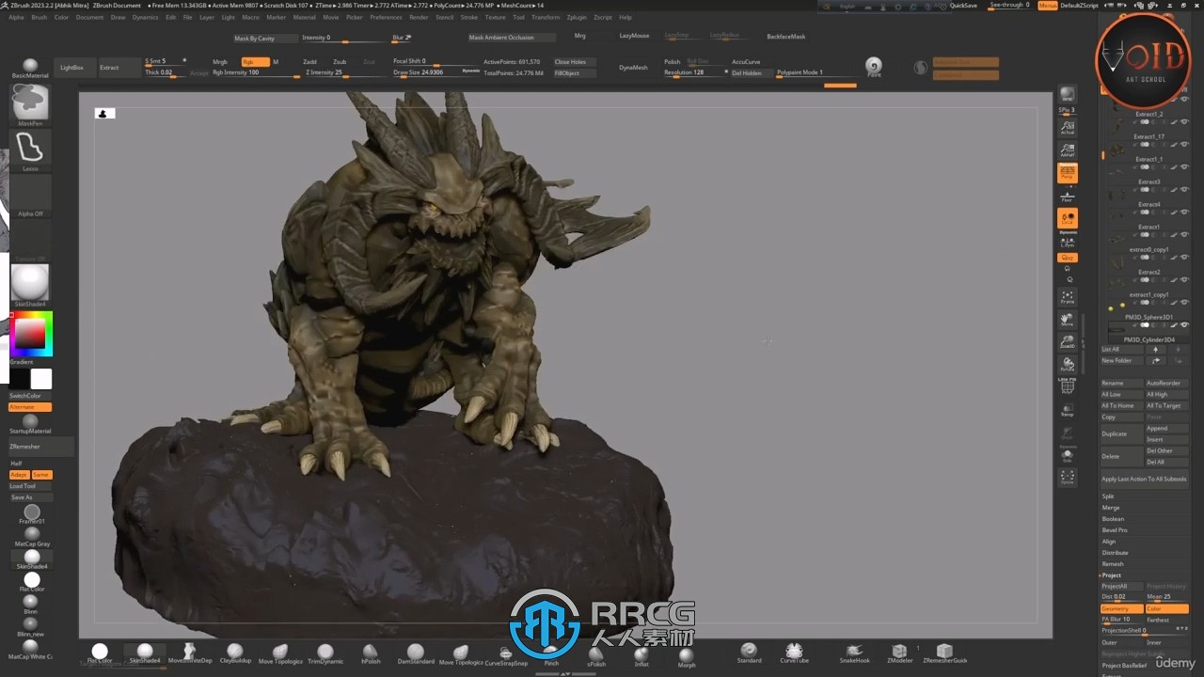1204x677 pixels.
Task: Choose the Lasso stroke type
Action: 30,150
